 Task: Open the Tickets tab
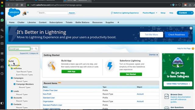click(69, 22)
